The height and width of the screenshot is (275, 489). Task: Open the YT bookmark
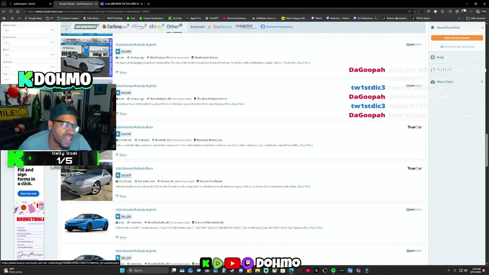[50, 18]
